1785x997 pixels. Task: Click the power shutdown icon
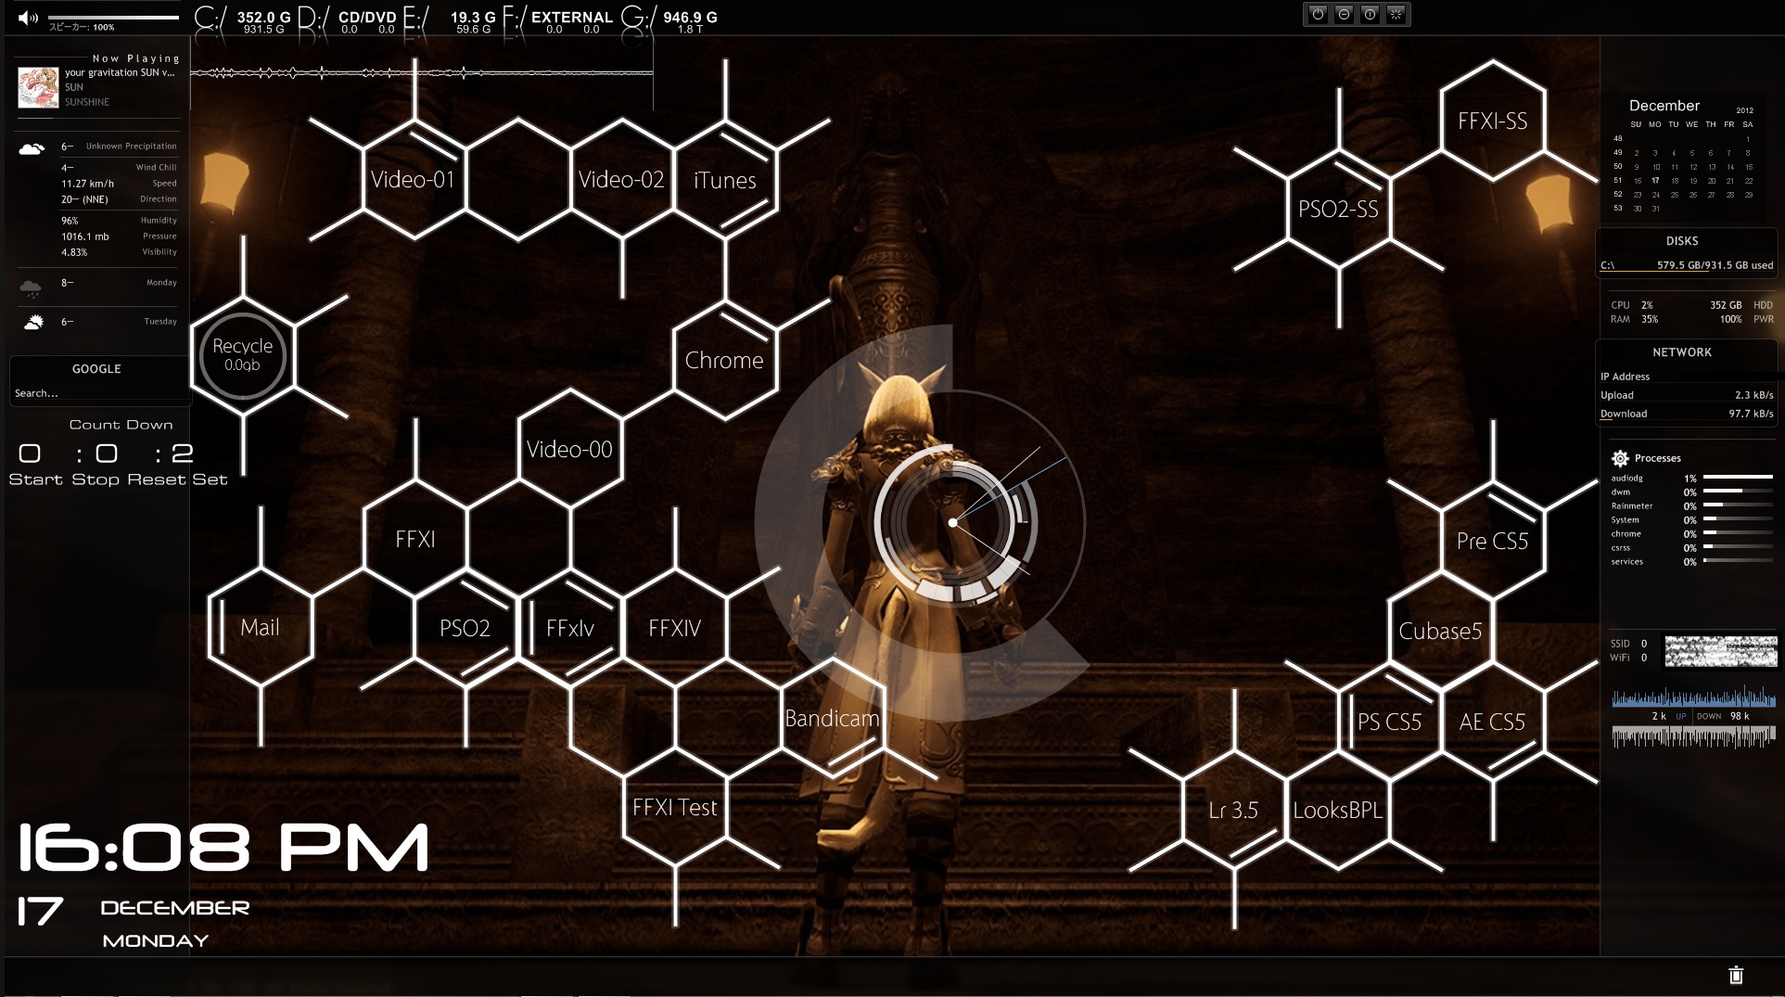(x=1317, y=14)
